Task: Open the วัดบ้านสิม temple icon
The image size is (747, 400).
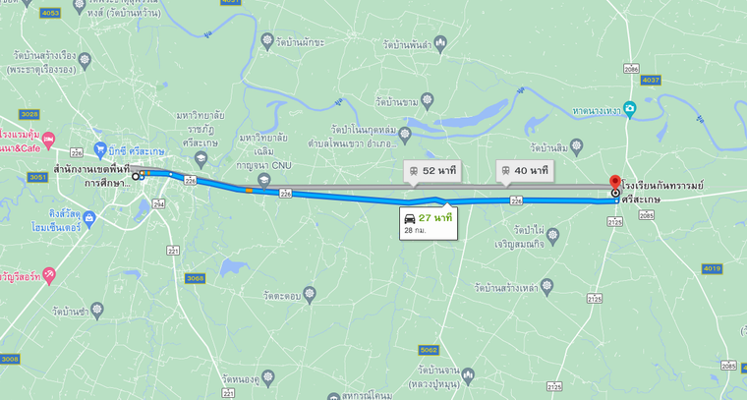Action: (576, 147)
